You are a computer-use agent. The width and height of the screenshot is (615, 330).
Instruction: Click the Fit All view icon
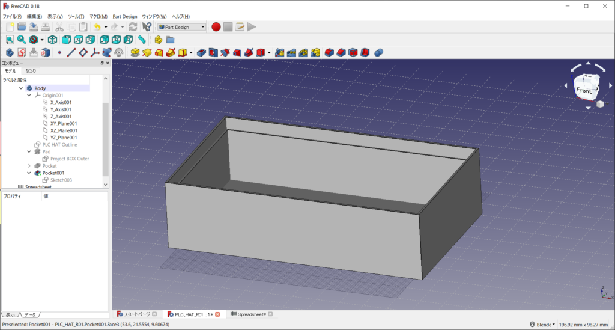pyautogui.click(x=10, y=40)
